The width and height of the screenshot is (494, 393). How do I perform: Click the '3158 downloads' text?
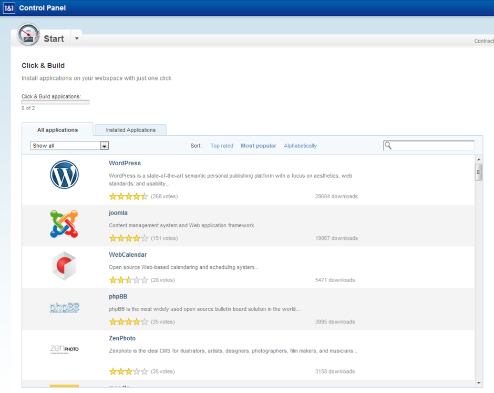pyautogui.click(x=335, y=371)
